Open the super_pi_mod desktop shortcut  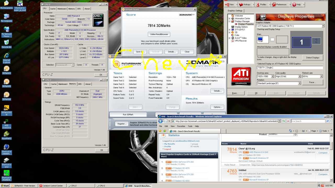pos(20,5)
